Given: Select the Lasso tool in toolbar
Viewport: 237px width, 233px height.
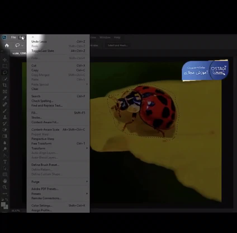Looking at the screenshot, I should tap(5, 72).
